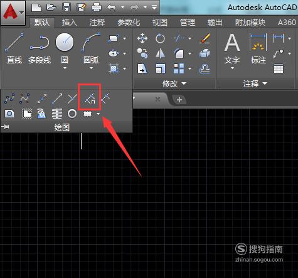Add a new drawing tab with plus
The width and height of the screenshot is (298, 278).
tap(179, 100)
